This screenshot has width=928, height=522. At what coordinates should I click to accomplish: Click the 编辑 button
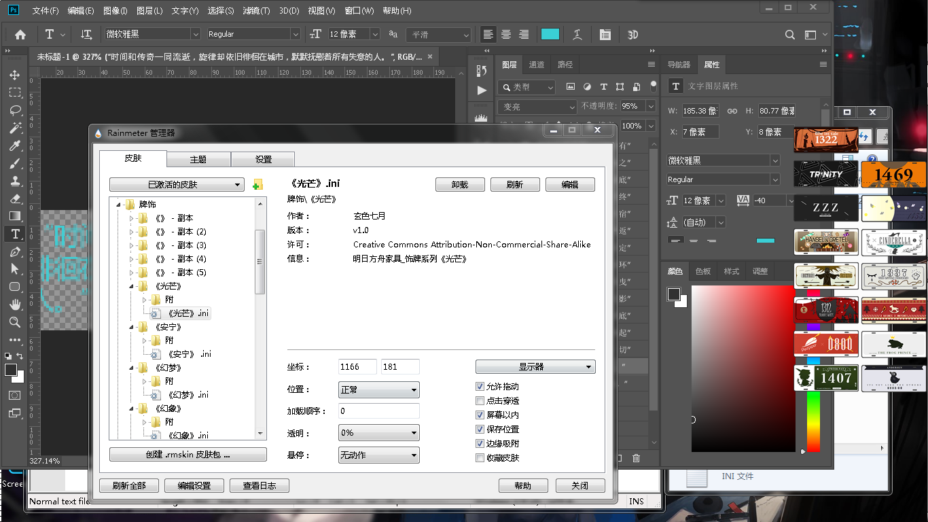[570, 185]
